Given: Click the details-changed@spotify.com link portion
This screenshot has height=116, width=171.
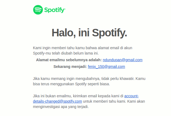Looking at the screenshot, I should (57, 101).
